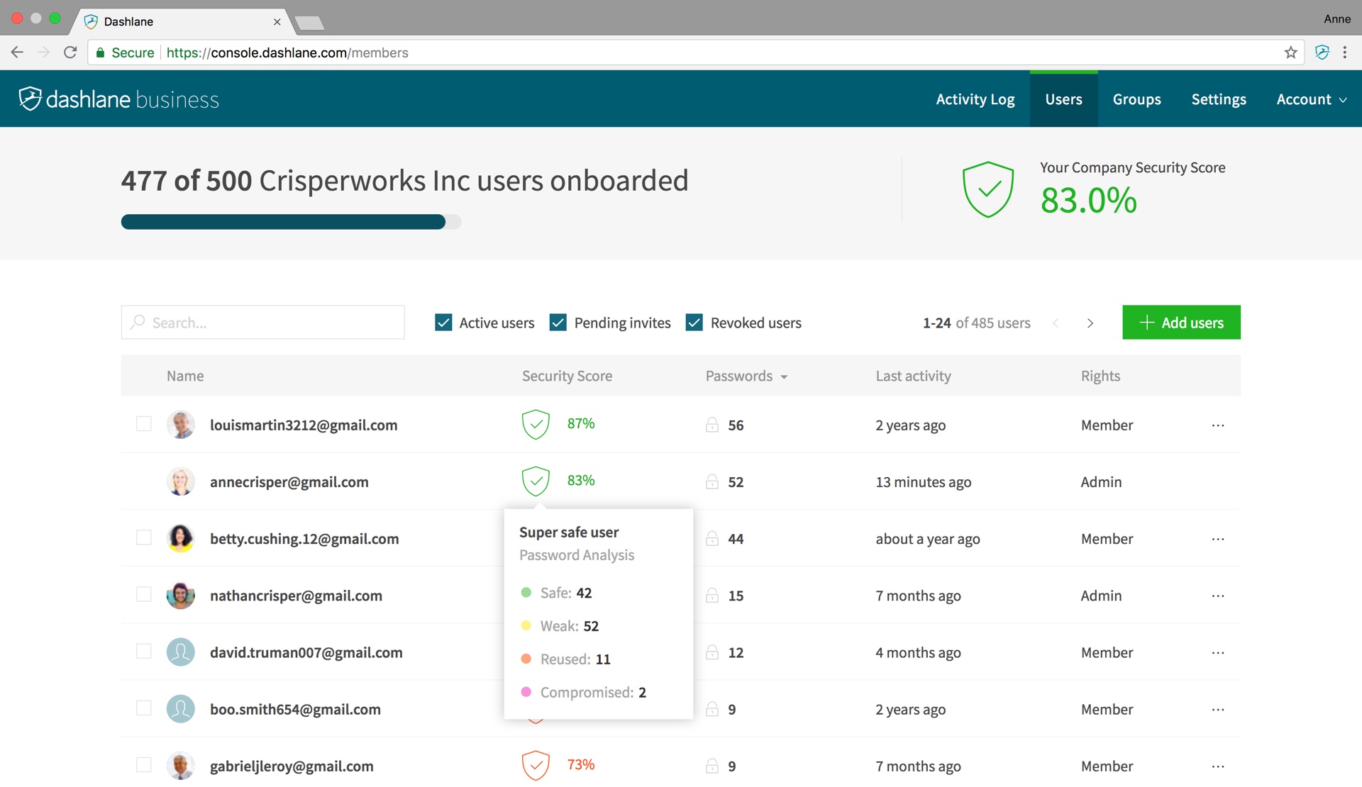Click the browser back arrow

coord(17,52)
